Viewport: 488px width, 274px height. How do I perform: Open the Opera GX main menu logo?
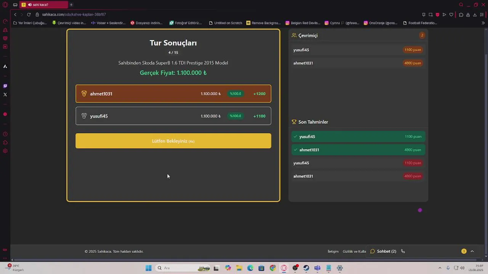coord(5,5)
